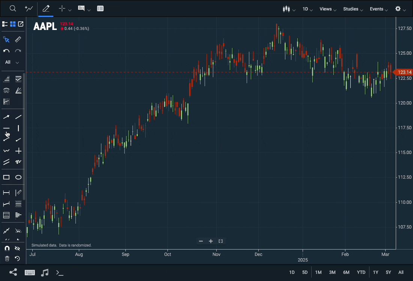Click the tool palette scrollbar
Viewport: 413px width, 281px height.
(x=24, y=137)
